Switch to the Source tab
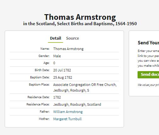This screenshot has height=135, width=159. coord(73,38)
